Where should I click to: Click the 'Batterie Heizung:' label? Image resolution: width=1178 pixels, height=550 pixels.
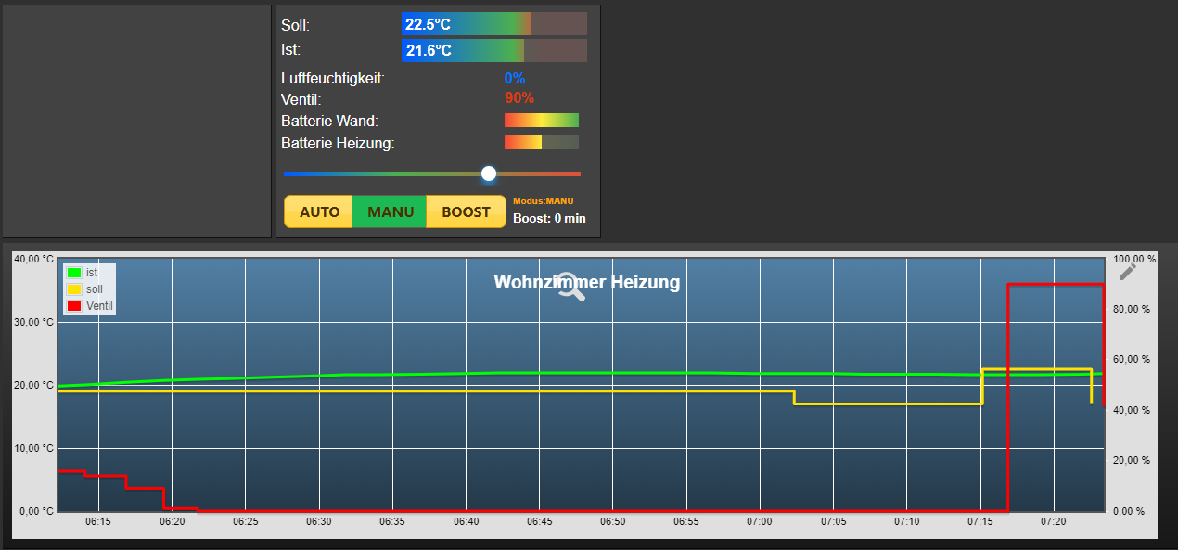(x=338, y=143)
